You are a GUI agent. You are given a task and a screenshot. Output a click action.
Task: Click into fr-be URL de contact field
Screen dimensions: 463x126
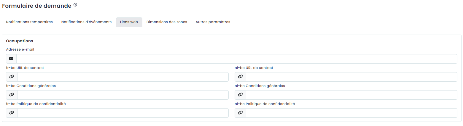(x=123, y=77)
